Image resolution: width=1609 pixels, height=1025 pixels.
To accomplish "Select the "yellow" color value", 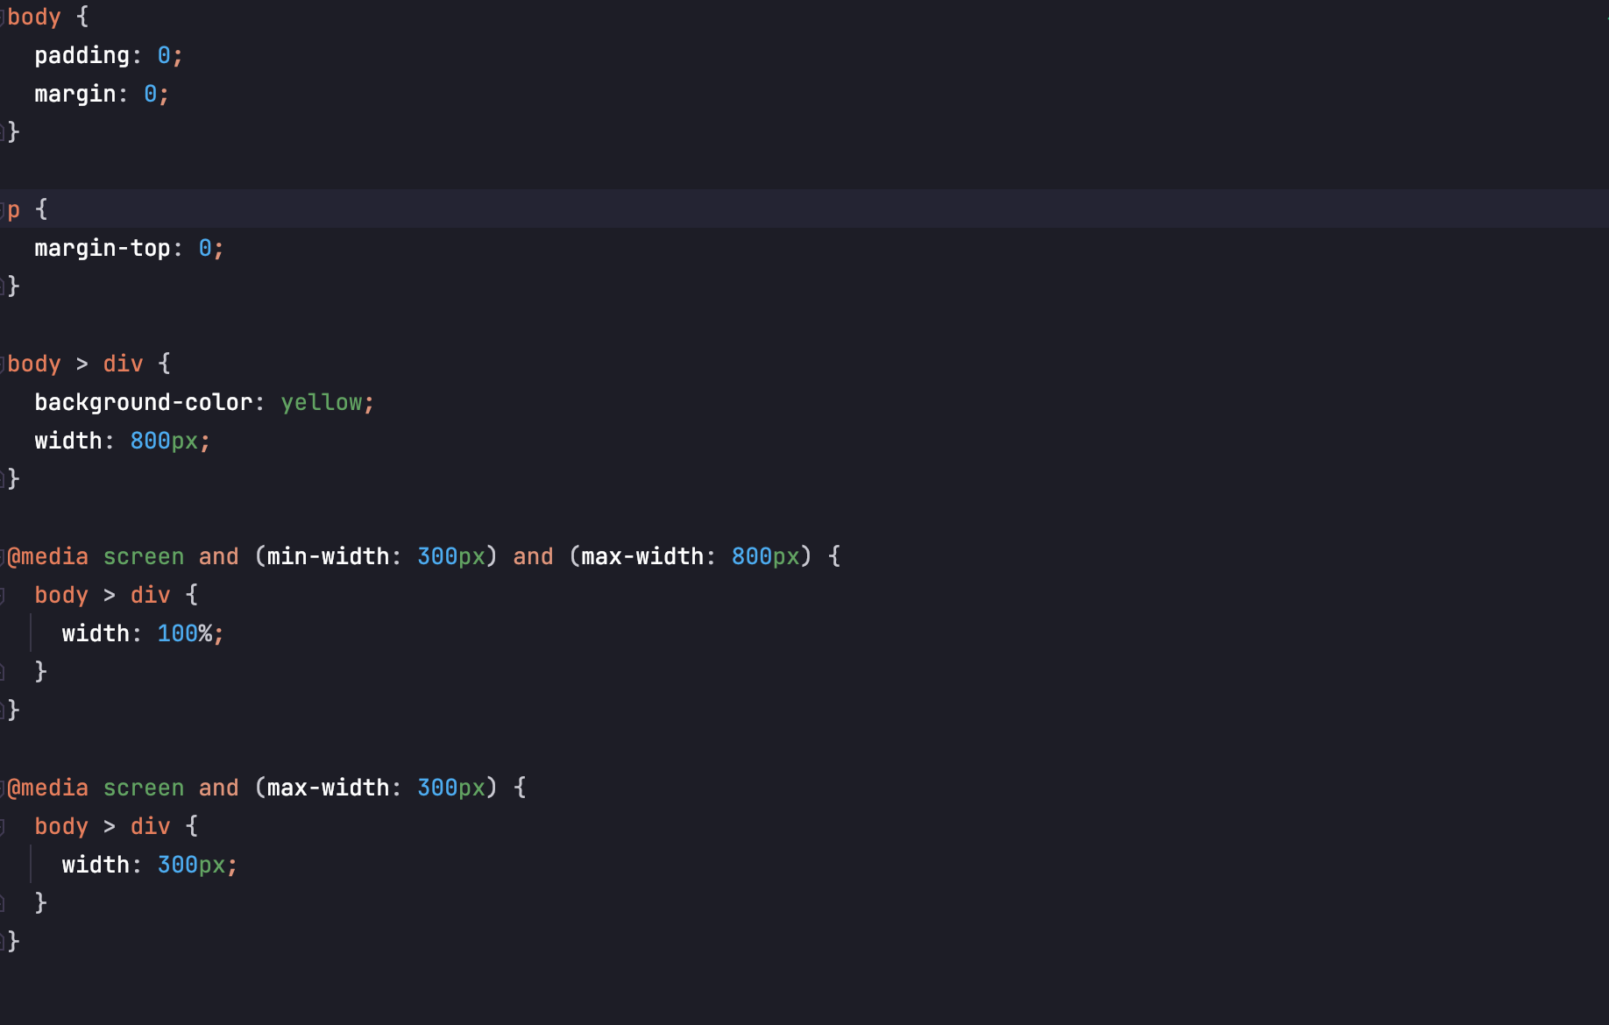I will tap(322, 403).
